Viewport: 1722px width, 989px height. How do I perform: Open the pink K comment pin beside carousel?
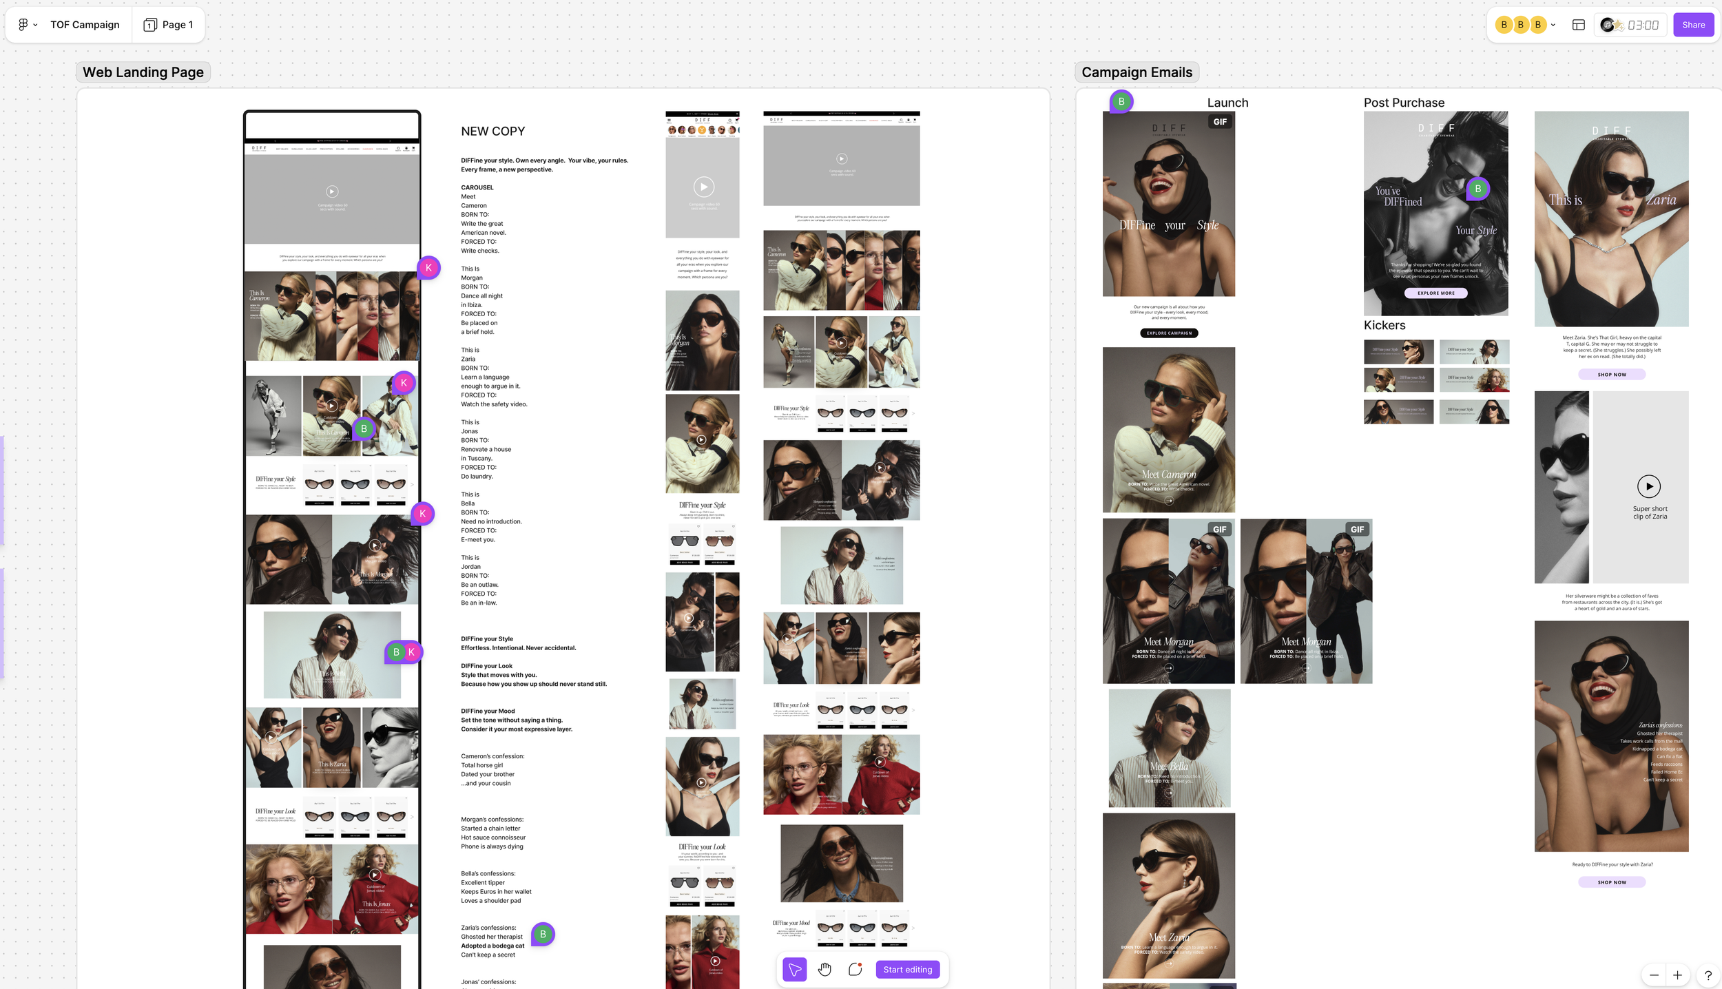(x=428, y=268)
